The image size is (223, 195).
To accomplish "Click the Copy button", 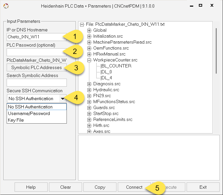I will coord(100,187).
